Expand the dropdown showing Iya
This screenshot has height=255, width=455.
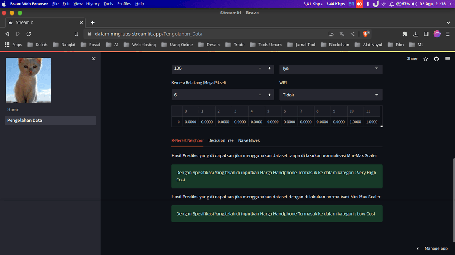pos(331,68)
